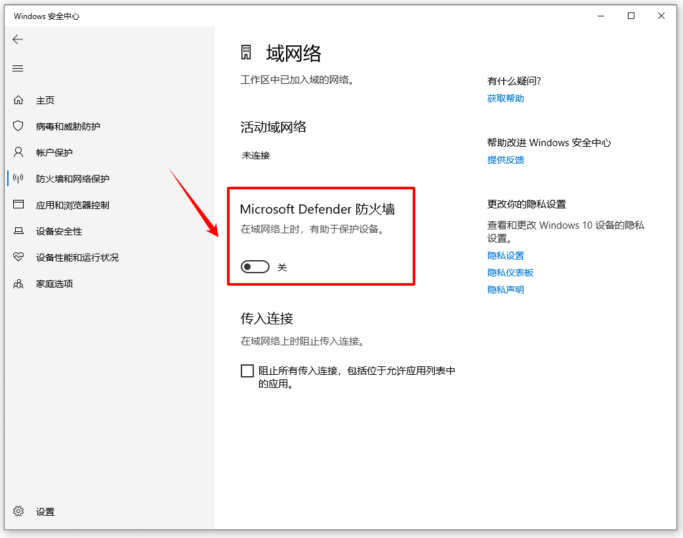
Task: Click the antenna icon for 防火墙和网络保护
Action: (18, 178)
